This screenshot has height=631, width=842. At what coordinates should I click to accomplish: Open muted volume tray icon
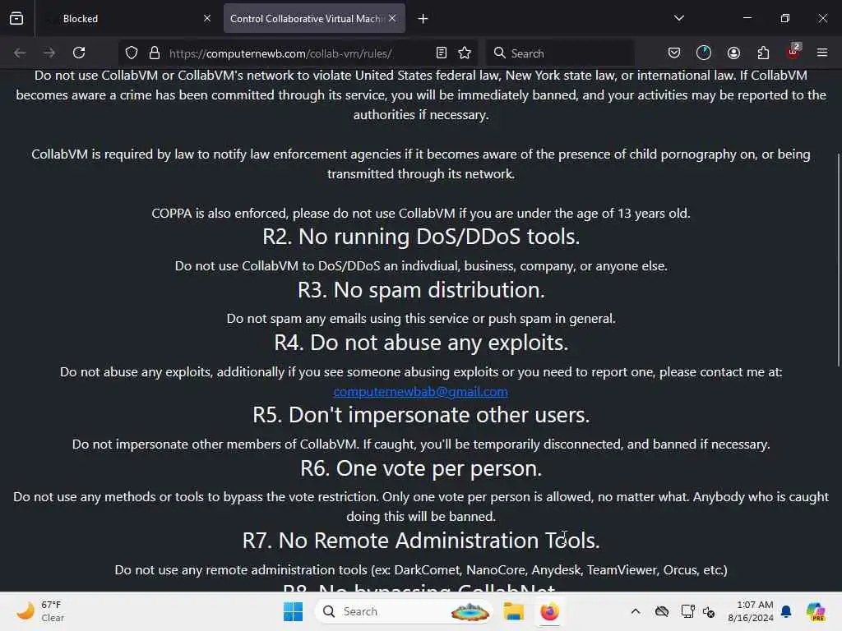coord(709,611)
